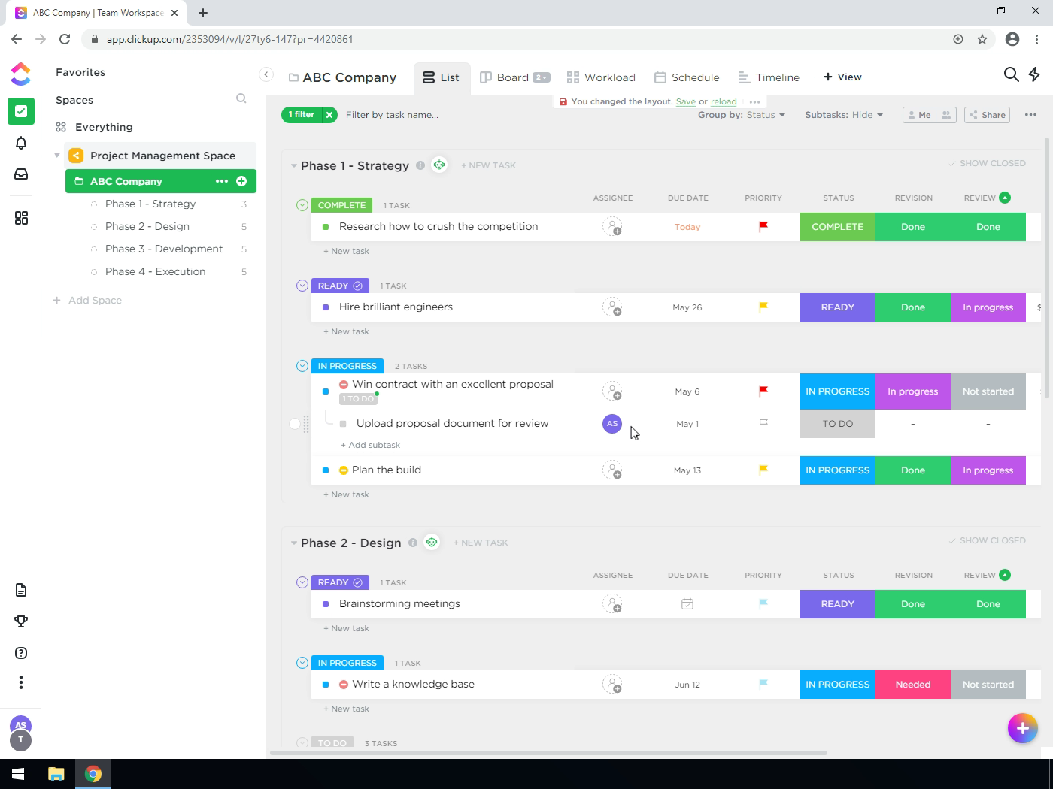Click the floating plus create task button
1053x789 pixels.
(1023, 728)
